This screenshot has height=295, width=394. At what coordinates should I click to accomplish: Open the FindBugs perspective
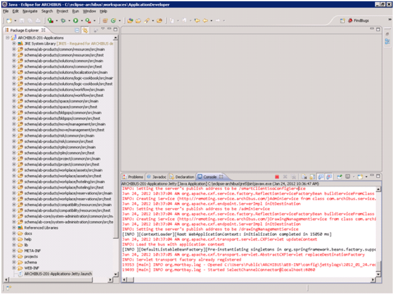tap(359, 20)
